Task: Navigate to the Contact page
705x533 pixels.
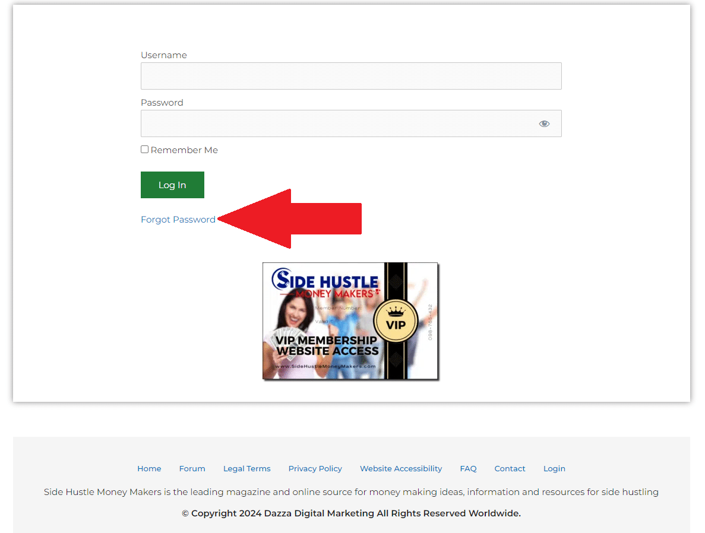Action: coord(510,468)
